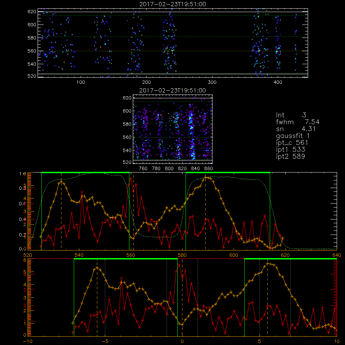Image resolution: width=345 pixels, height=345 pixels.
Task: Click the x-axis label 0 of bottom plot
Action: point(182,342)
